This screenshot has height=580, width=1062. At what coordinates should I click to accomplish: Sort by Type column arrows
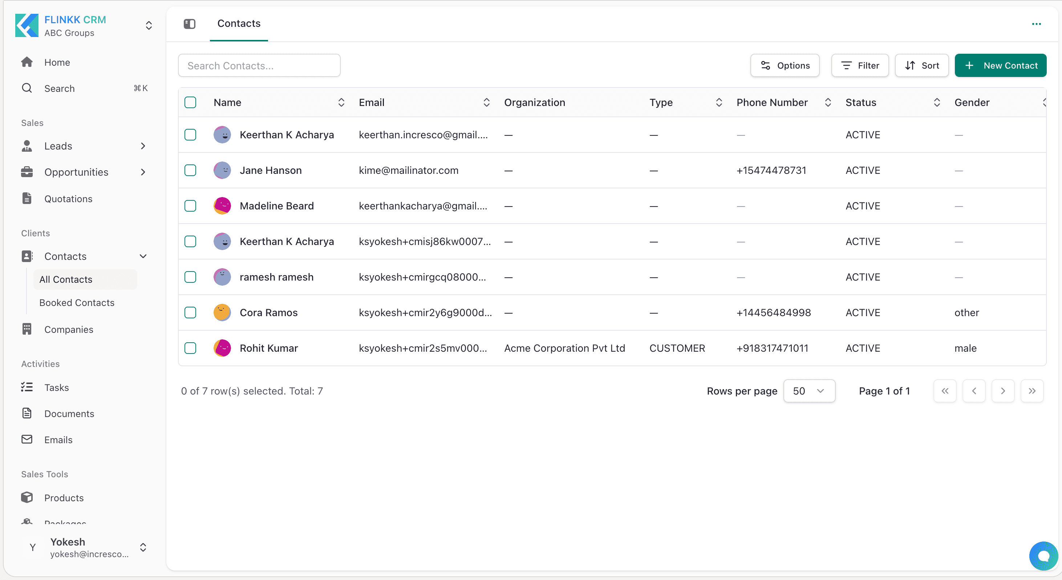click(x=719, y=102)
